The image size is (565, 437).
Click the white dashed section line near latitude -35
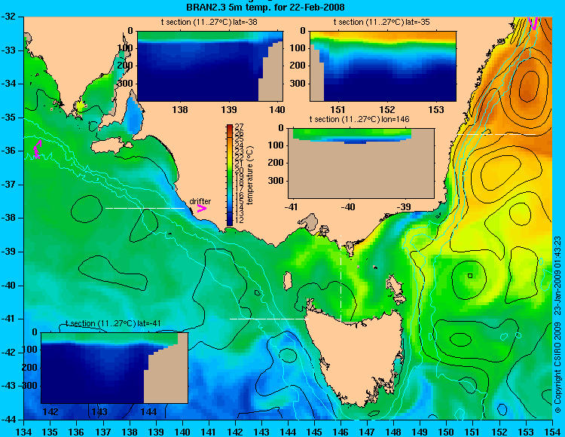(496, 134)
